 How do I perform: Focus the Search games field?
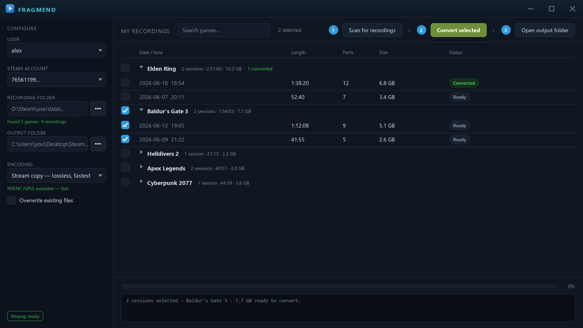(223, 30)
